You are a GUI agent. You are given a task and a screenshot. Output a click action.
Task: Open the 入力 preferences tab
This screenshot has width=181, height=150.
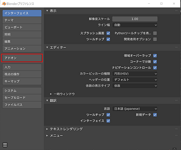(x=22, y=67)
